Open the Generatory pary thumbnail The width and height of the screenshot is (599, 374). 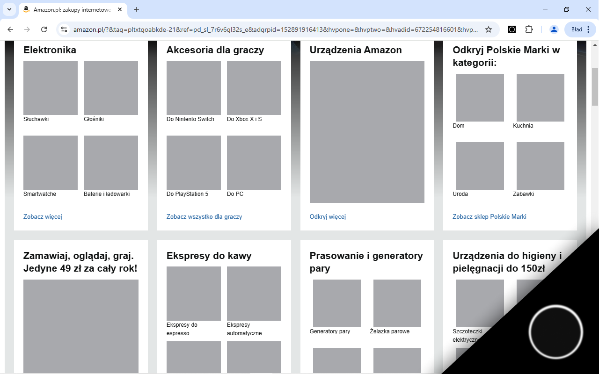click(x=337, y=303)
